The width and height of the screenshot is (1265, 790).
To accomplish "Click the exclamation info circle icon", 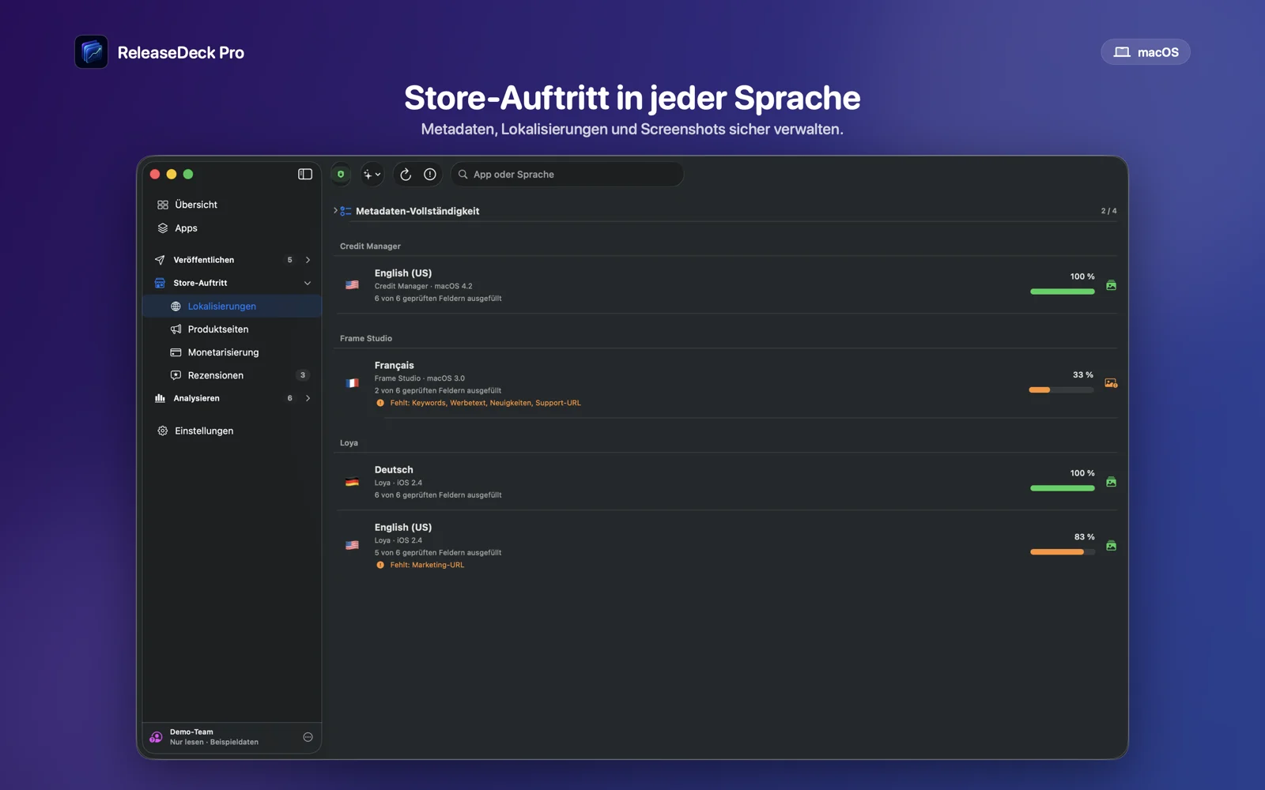I will tap(430, 175).
